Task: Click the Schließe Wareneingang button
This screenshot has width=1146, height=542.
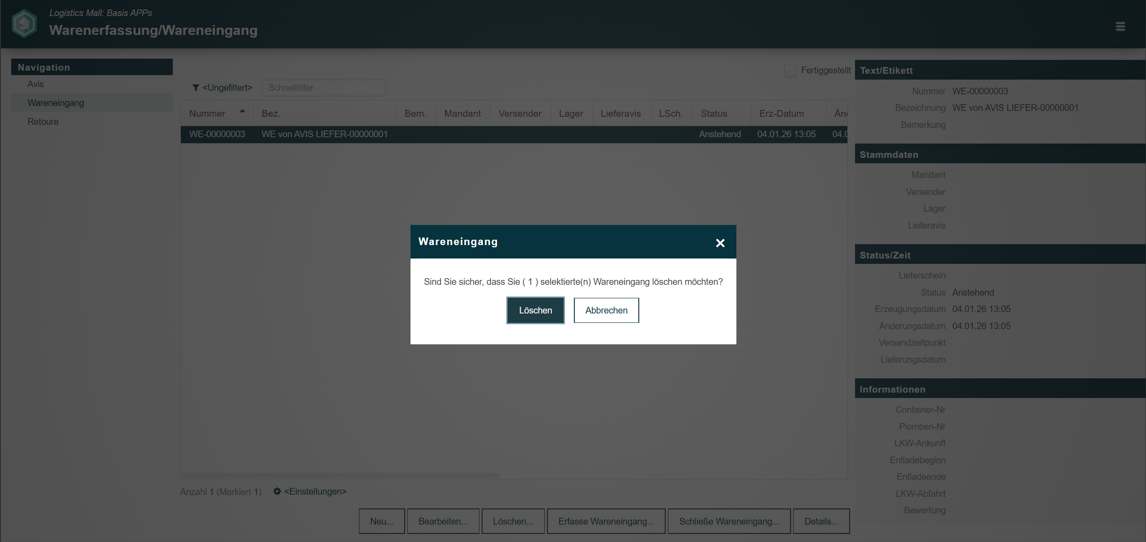Action: point(729,521)
